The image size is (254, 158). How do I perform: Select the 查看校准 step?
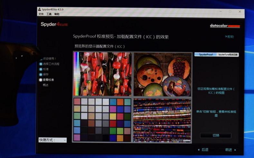tap(47, 80)
